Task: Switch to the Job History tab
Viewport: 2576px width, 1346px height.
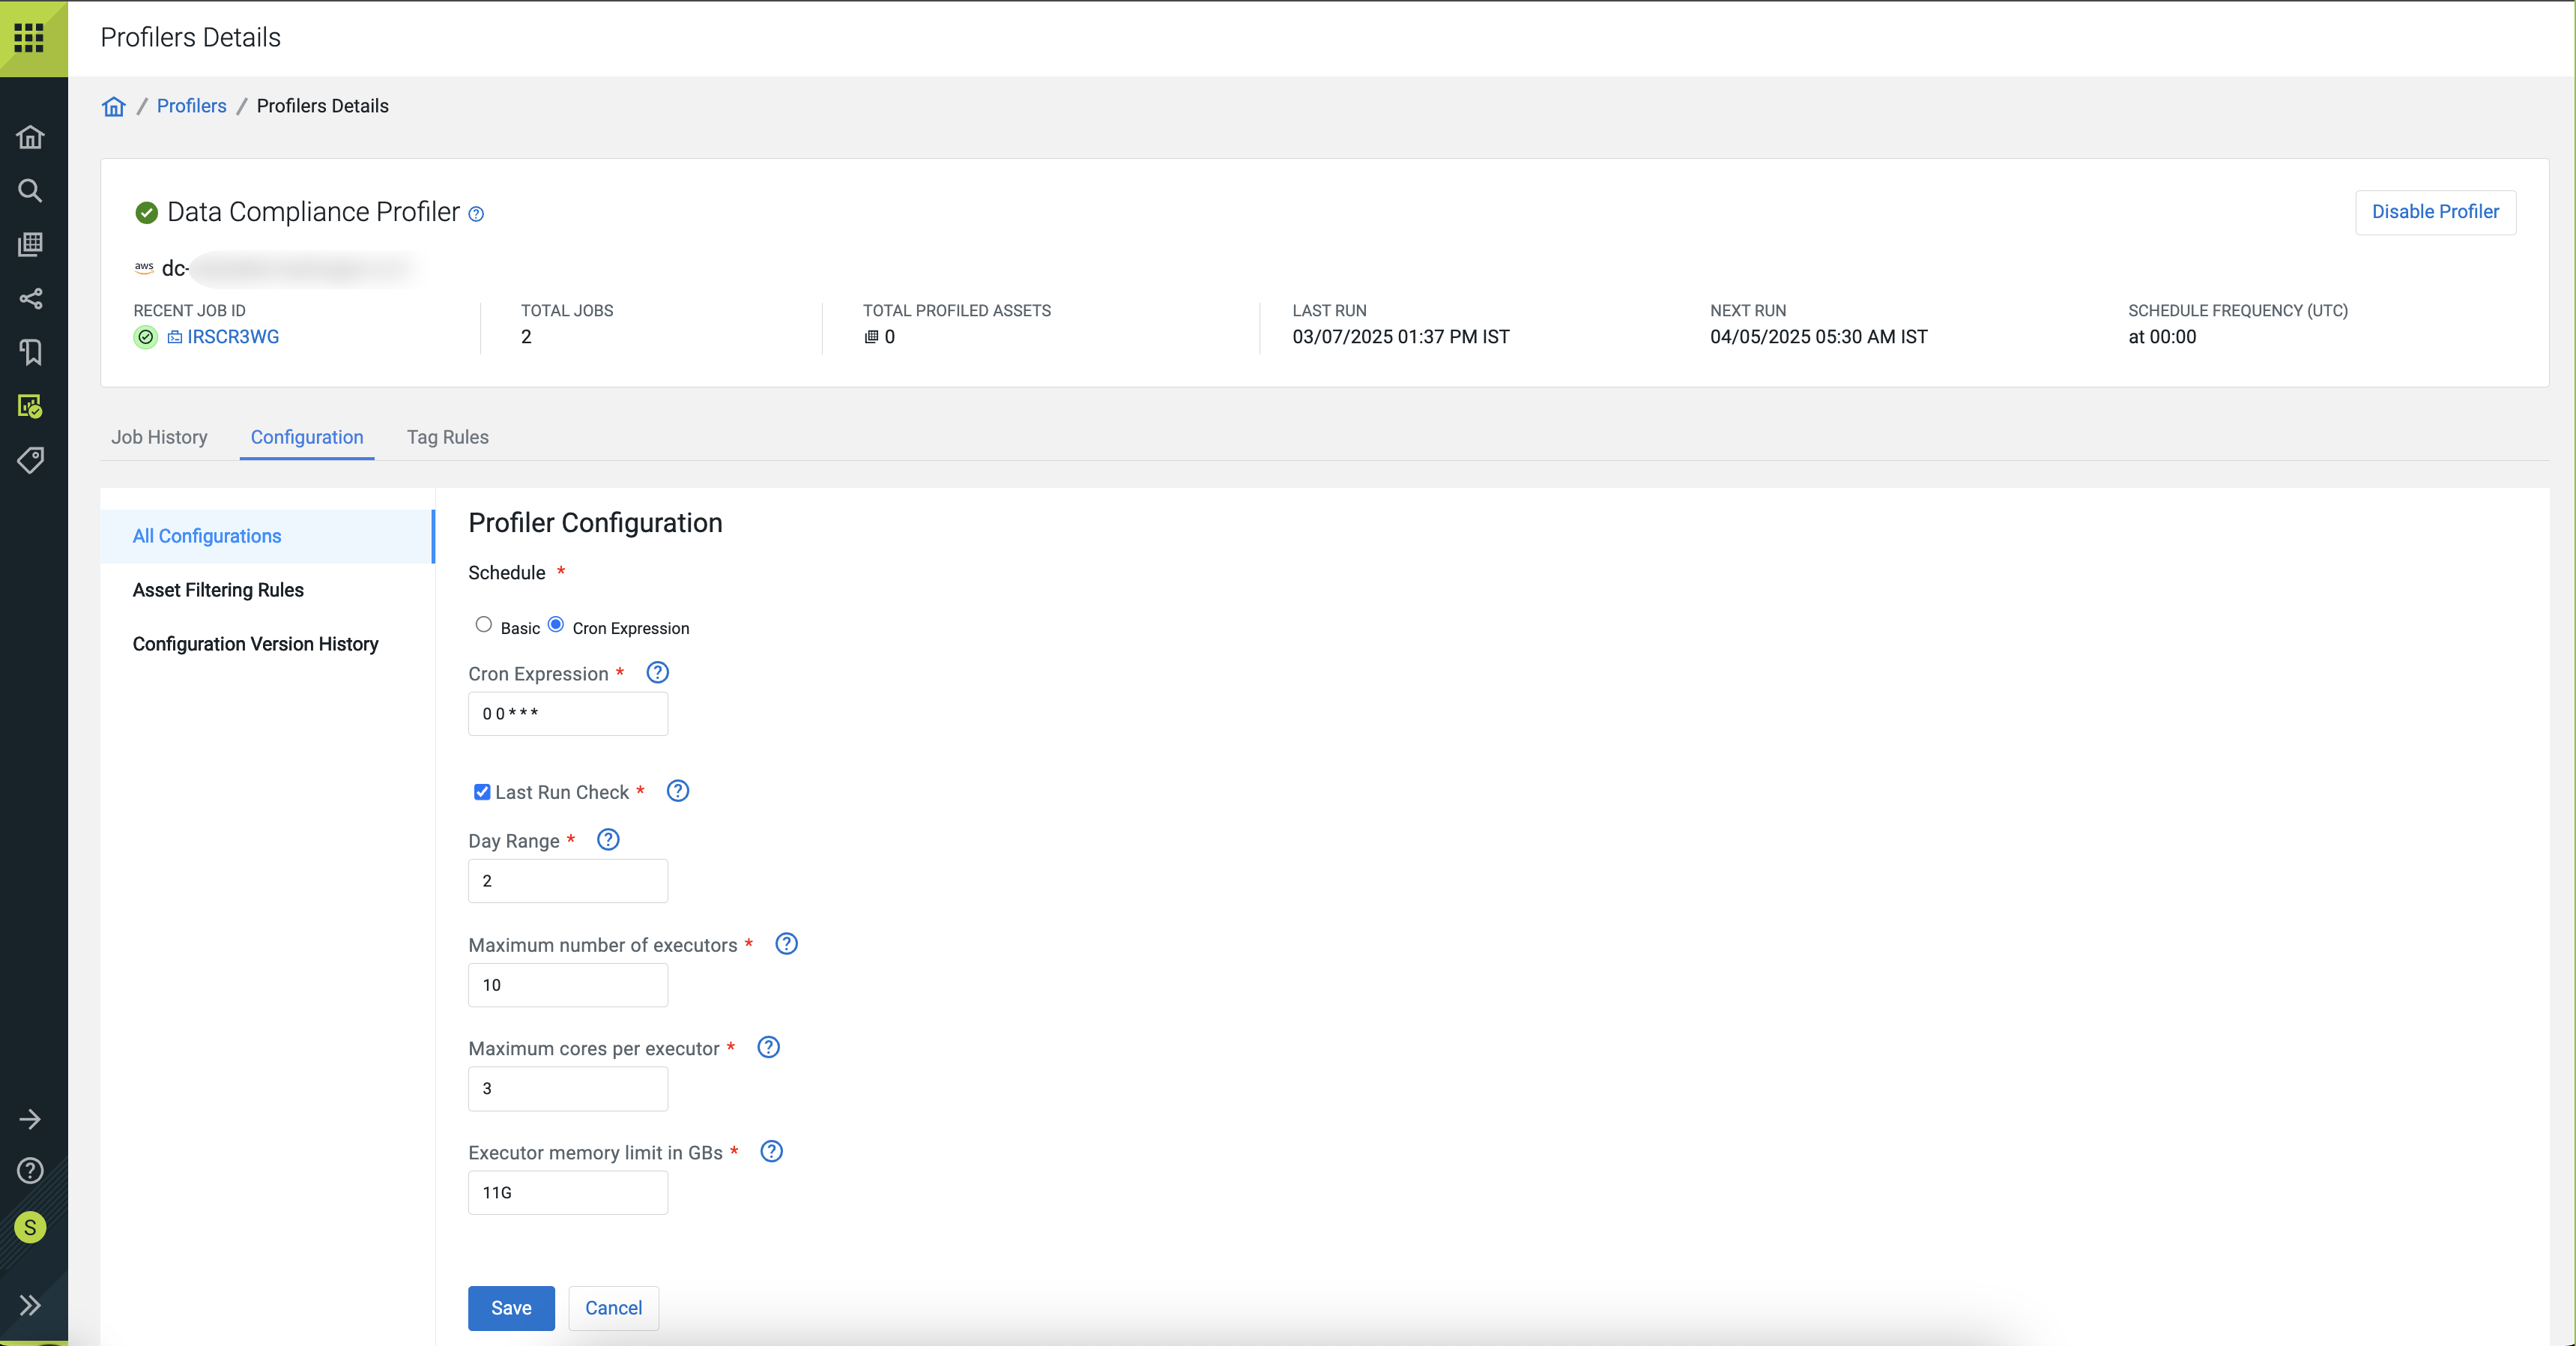Action: [x=159, y=437]
